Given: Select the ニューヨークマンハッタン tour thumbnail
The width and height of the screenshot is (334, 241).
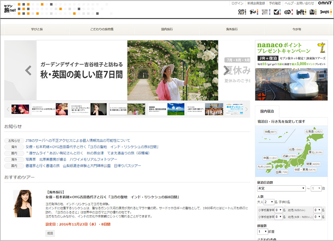Looking at the screenshot, I should tap(89, 109).
